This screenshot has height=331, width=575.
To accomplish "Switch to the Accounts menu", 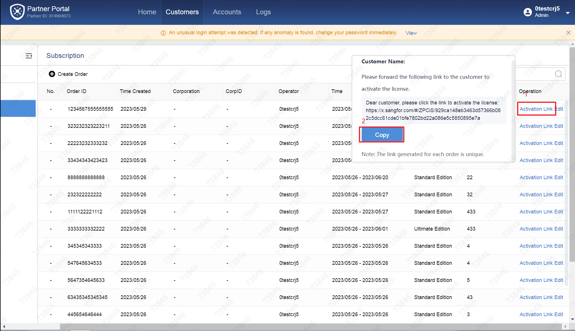I will click(227, 12).
